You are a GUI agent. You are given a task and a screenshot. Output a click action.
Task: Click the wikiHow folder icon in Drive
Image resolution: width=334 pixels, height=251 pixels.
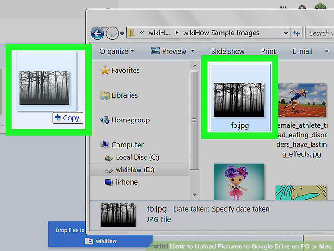point(89,241)
